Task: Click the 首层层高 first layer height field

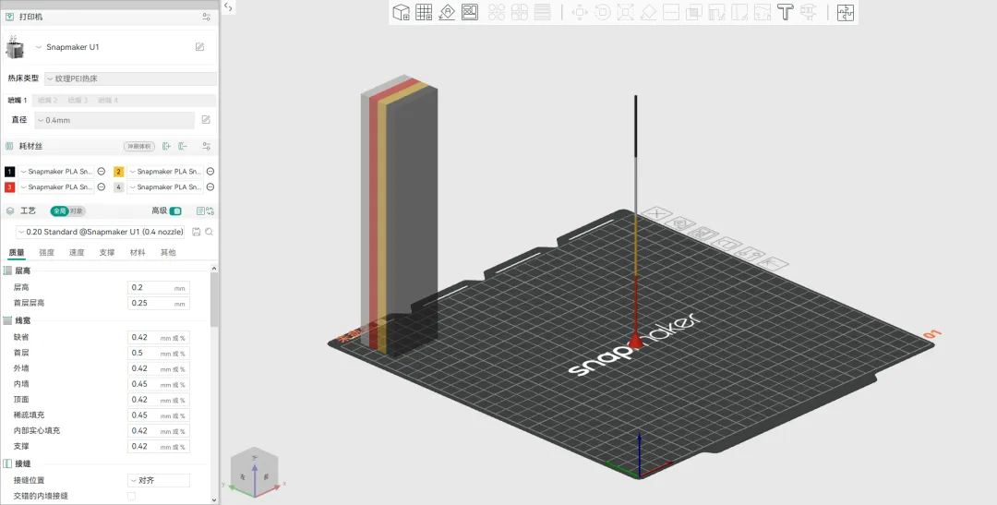Action: coord(159,304)
